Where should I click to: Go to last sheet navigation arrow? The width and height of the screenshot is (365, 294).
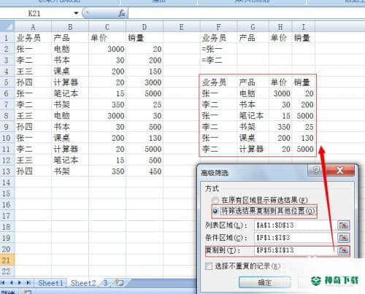pos(28,283)
